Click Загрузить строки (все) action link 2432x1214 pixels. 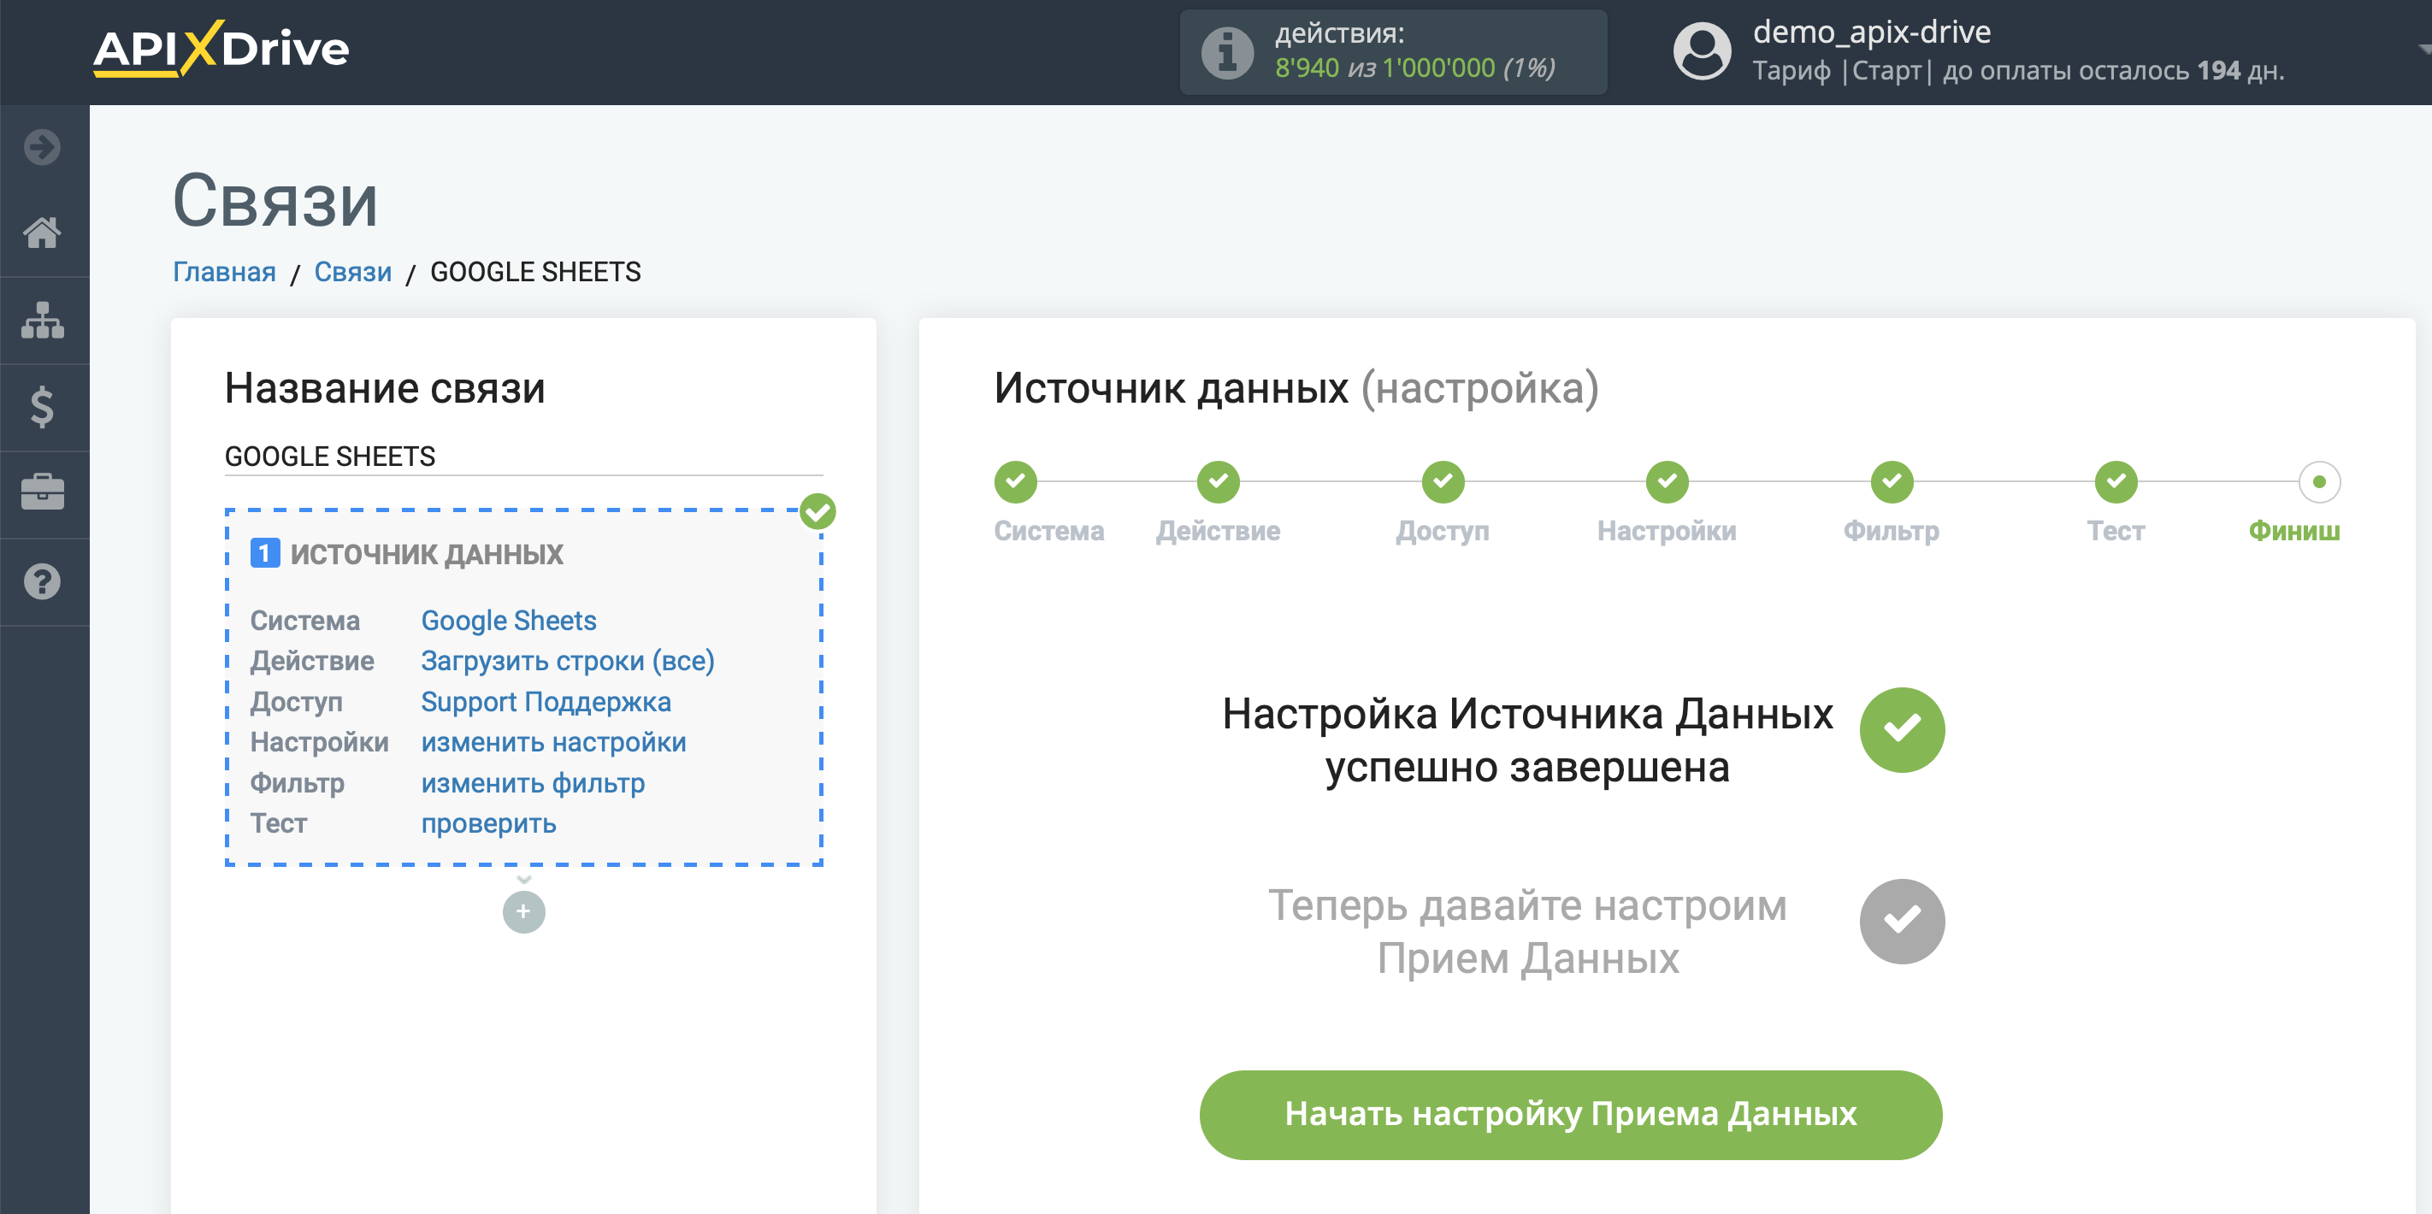568,661
